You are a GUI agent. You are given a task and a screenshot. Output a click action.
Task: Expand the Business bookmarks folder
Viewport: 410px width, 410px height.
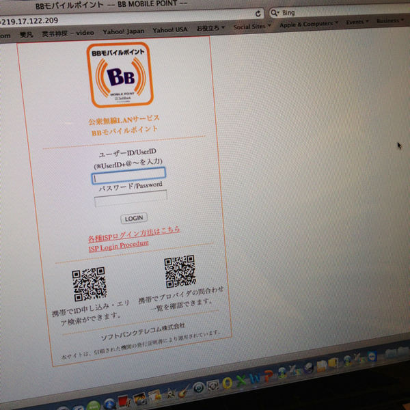pos(390,20)
